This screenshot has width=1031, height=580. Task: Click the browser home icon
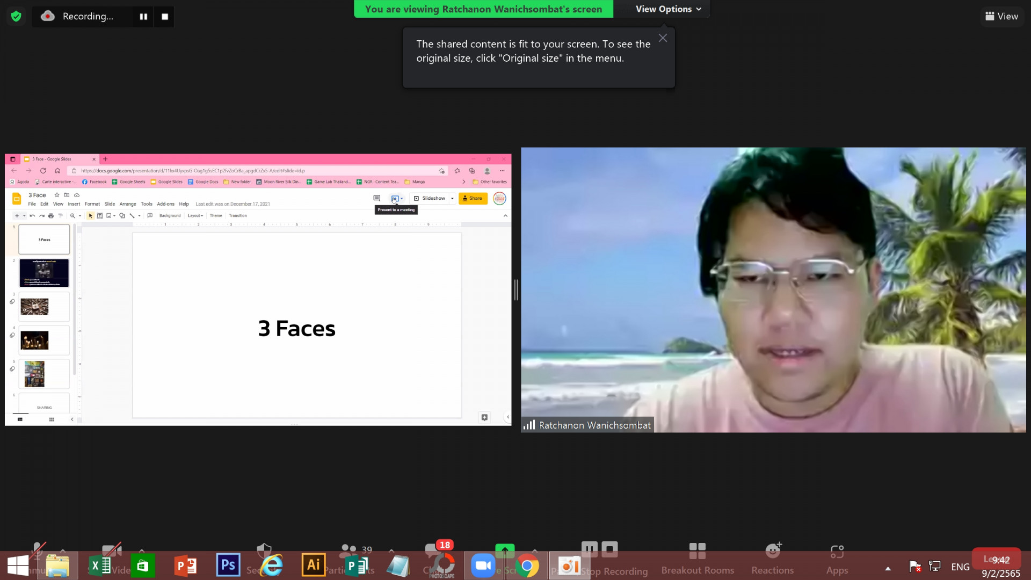pyautogui.click(x=57, y=171)
